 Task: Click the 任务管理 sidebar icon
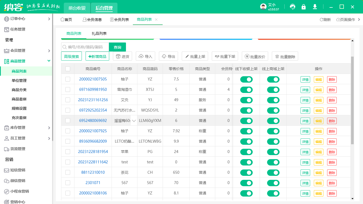tap(7, 29)
